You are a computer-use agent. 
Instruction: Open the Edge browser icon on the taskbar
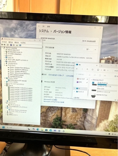(38, 129)
